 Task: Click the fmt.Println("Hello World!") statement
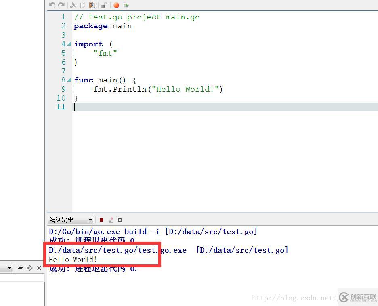pos(158,89)
